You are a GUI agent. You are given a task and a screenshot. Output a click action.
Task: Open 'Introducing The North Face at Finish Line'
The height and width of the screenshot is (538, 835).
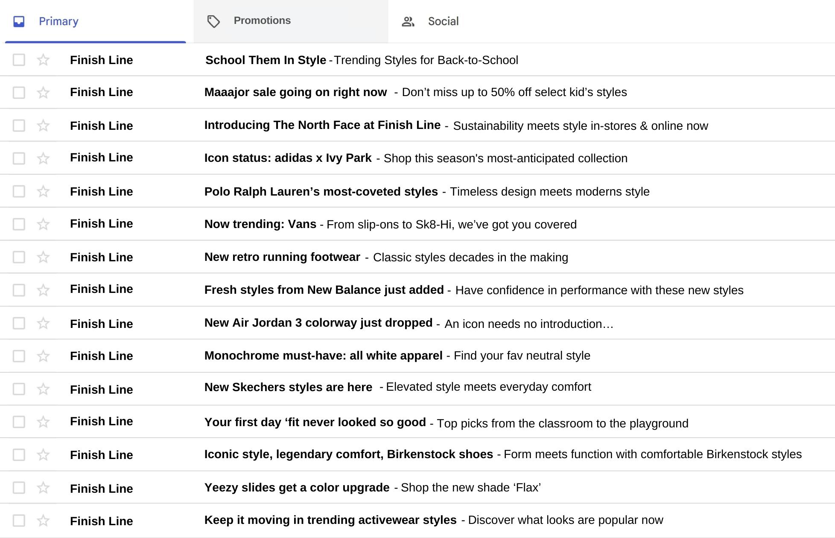[x=322, y=125]
